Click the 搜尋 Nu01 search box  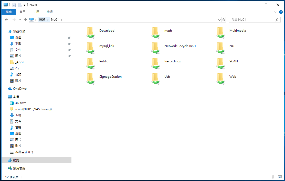pyautogui.click(x=252, y=20)
